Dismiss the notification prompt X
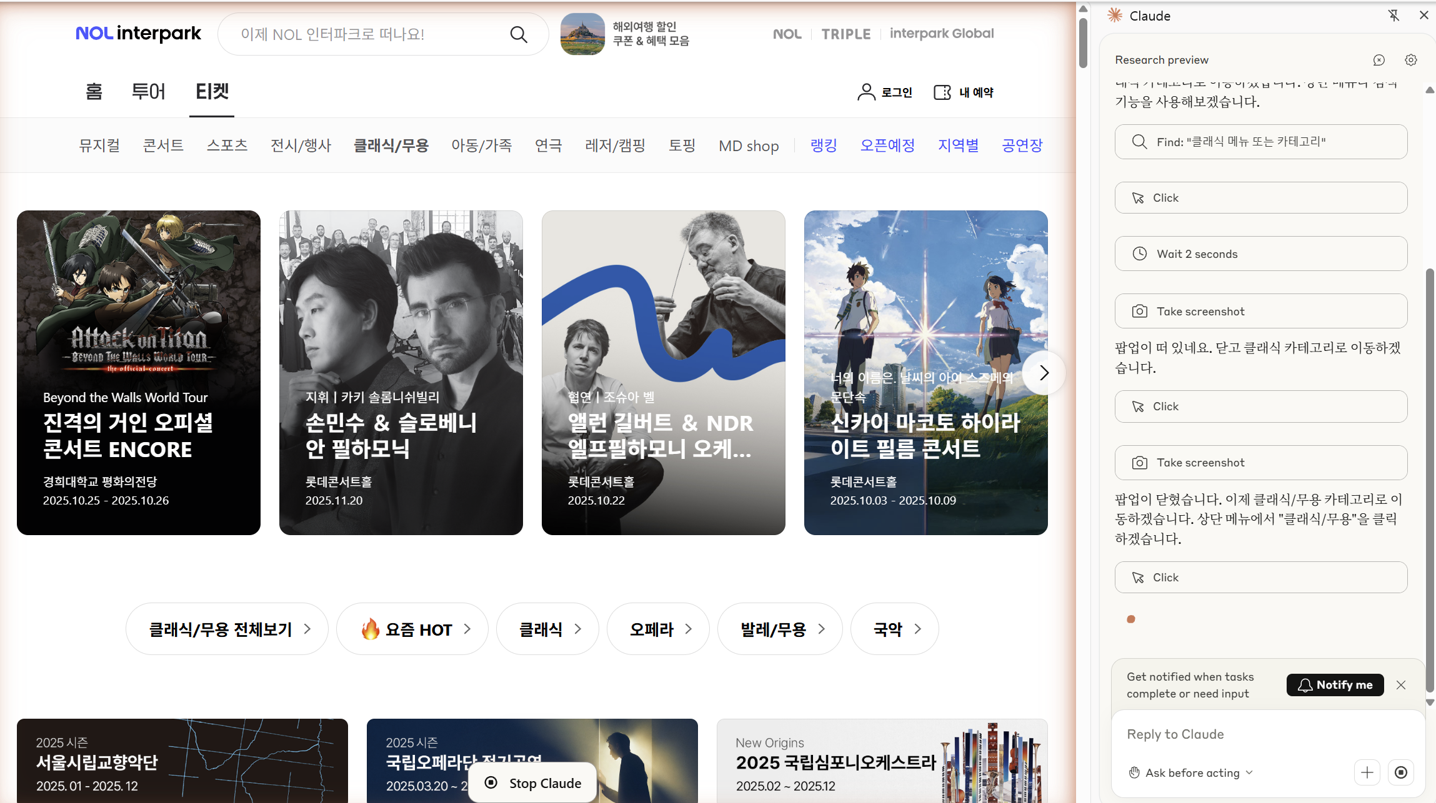 pos(1401,685)
